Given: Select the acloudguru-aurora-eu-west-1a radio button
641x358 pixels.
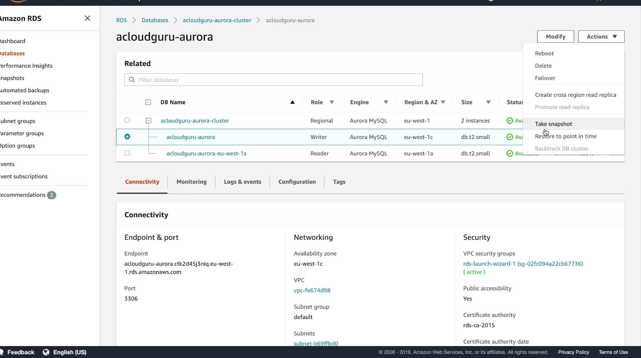Looking at the screenshot, I should [127, 153].
